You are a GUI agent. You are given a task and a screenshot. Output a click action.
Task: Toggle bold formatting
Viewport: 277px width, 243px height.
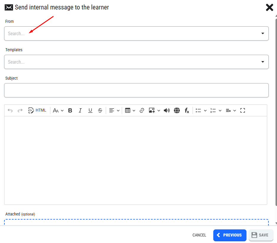click(x=70, y=110)
